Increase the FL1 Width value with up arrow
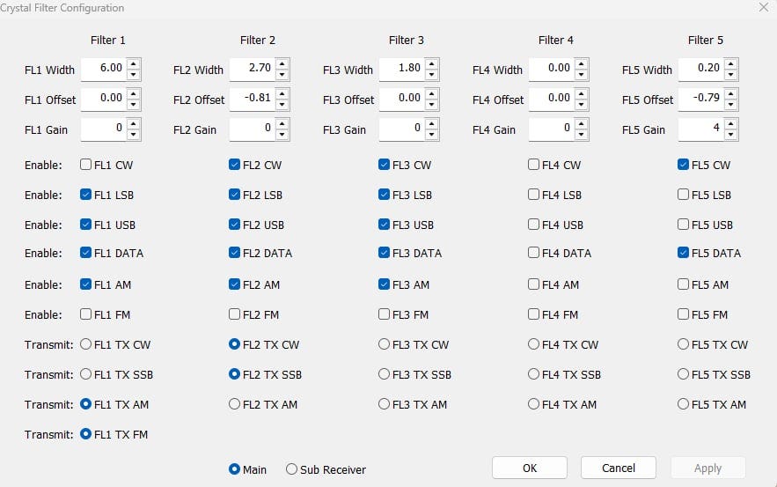Image resolution: width=777 pixels, height=487 pixels. (133, 64)
